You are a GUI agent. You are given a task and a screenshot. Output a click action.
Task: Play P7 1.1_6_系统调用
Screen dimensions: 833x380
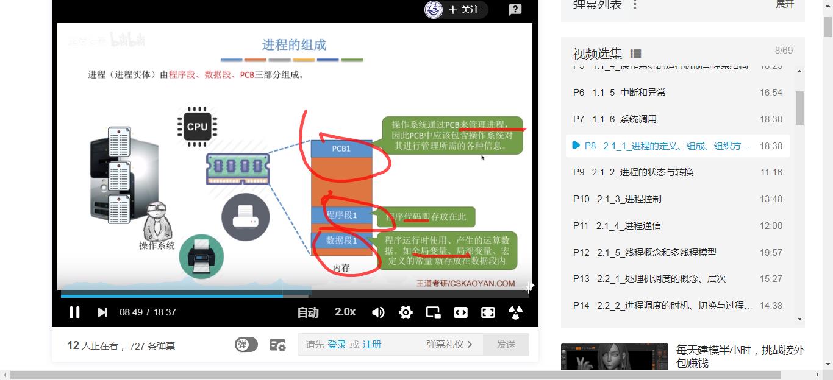677,119
